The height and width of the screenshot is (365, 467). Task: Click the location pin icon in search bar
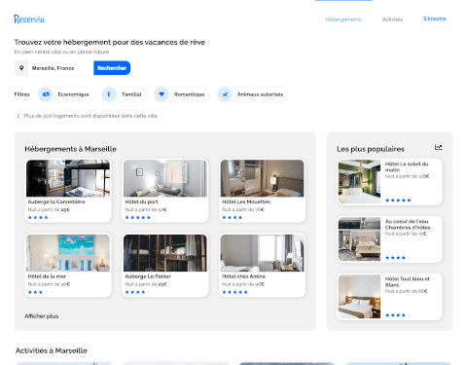(21, 68)
